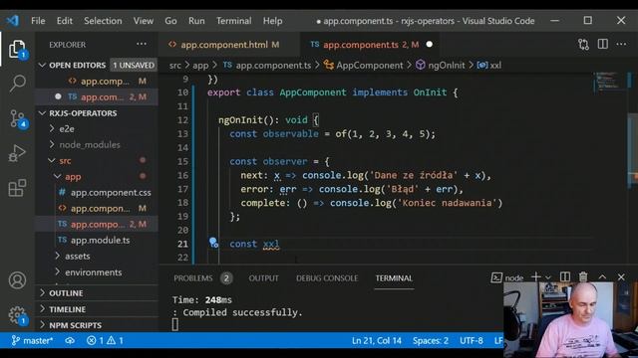Click line number 15 in gutter
This screenshot has height=358, width=638.
pos(182,161)
